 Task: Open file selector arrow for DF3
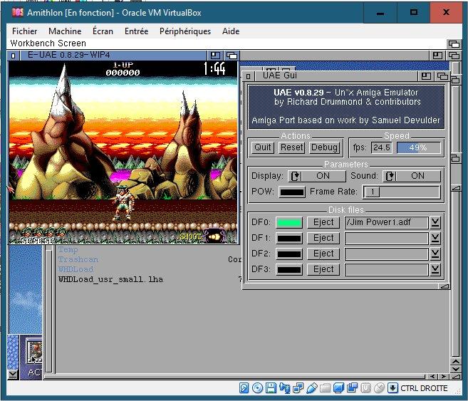(x=435, y=269)
